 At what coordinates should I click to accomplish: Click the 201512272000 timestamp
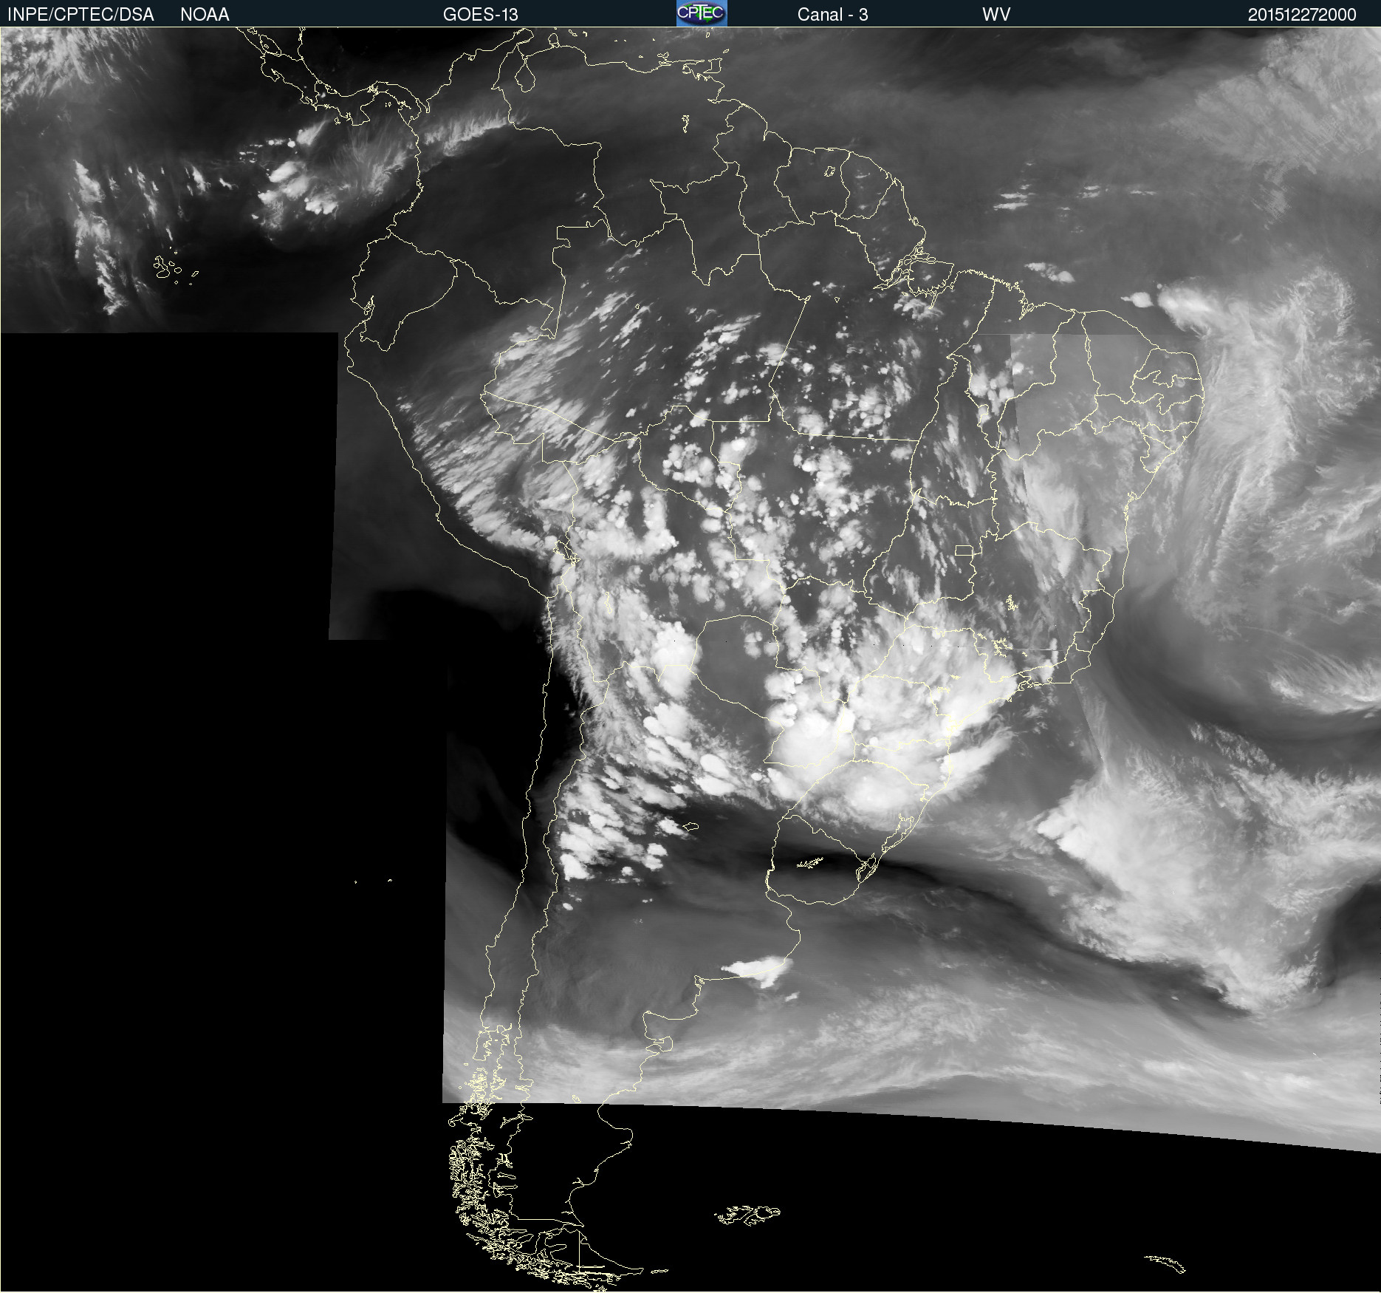coord(1301,15)
